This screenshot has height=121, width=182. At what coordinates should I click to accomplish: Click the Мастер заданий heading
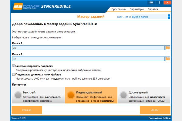[91, 17]
